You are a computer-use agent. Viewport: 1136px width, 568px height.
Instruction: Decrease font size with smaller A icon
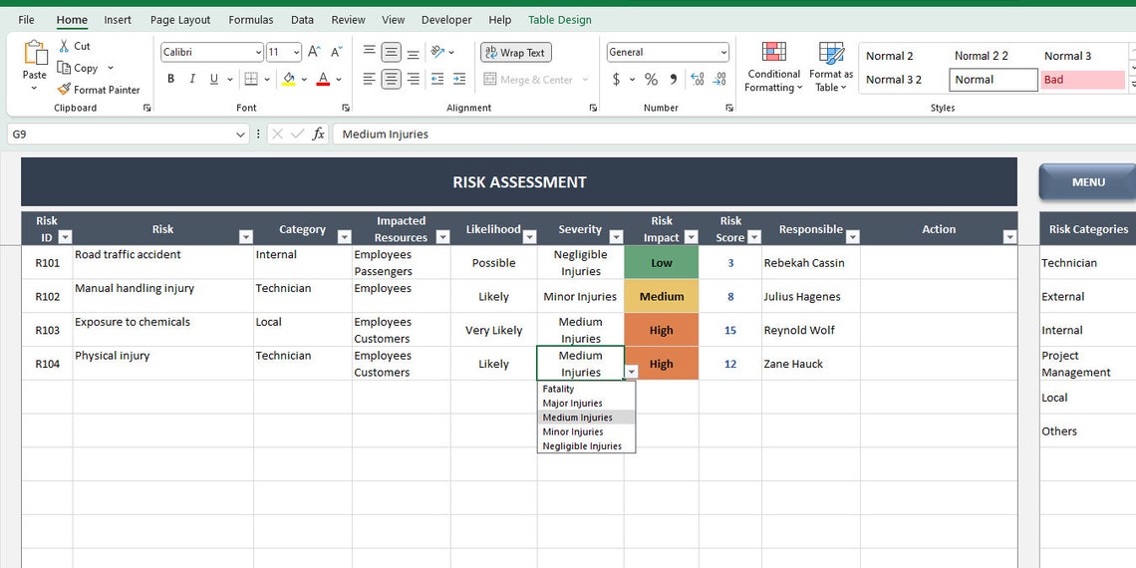[x=336, y=52]
